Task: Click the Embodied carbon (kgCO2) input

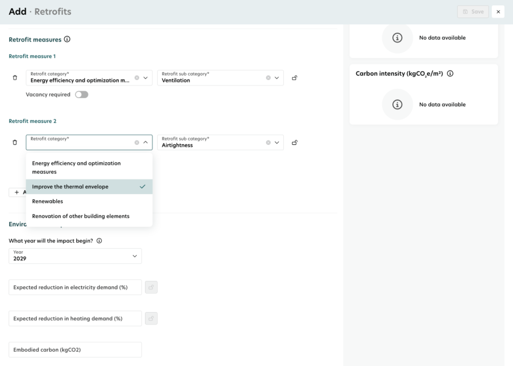Action: tap(75, 350)
